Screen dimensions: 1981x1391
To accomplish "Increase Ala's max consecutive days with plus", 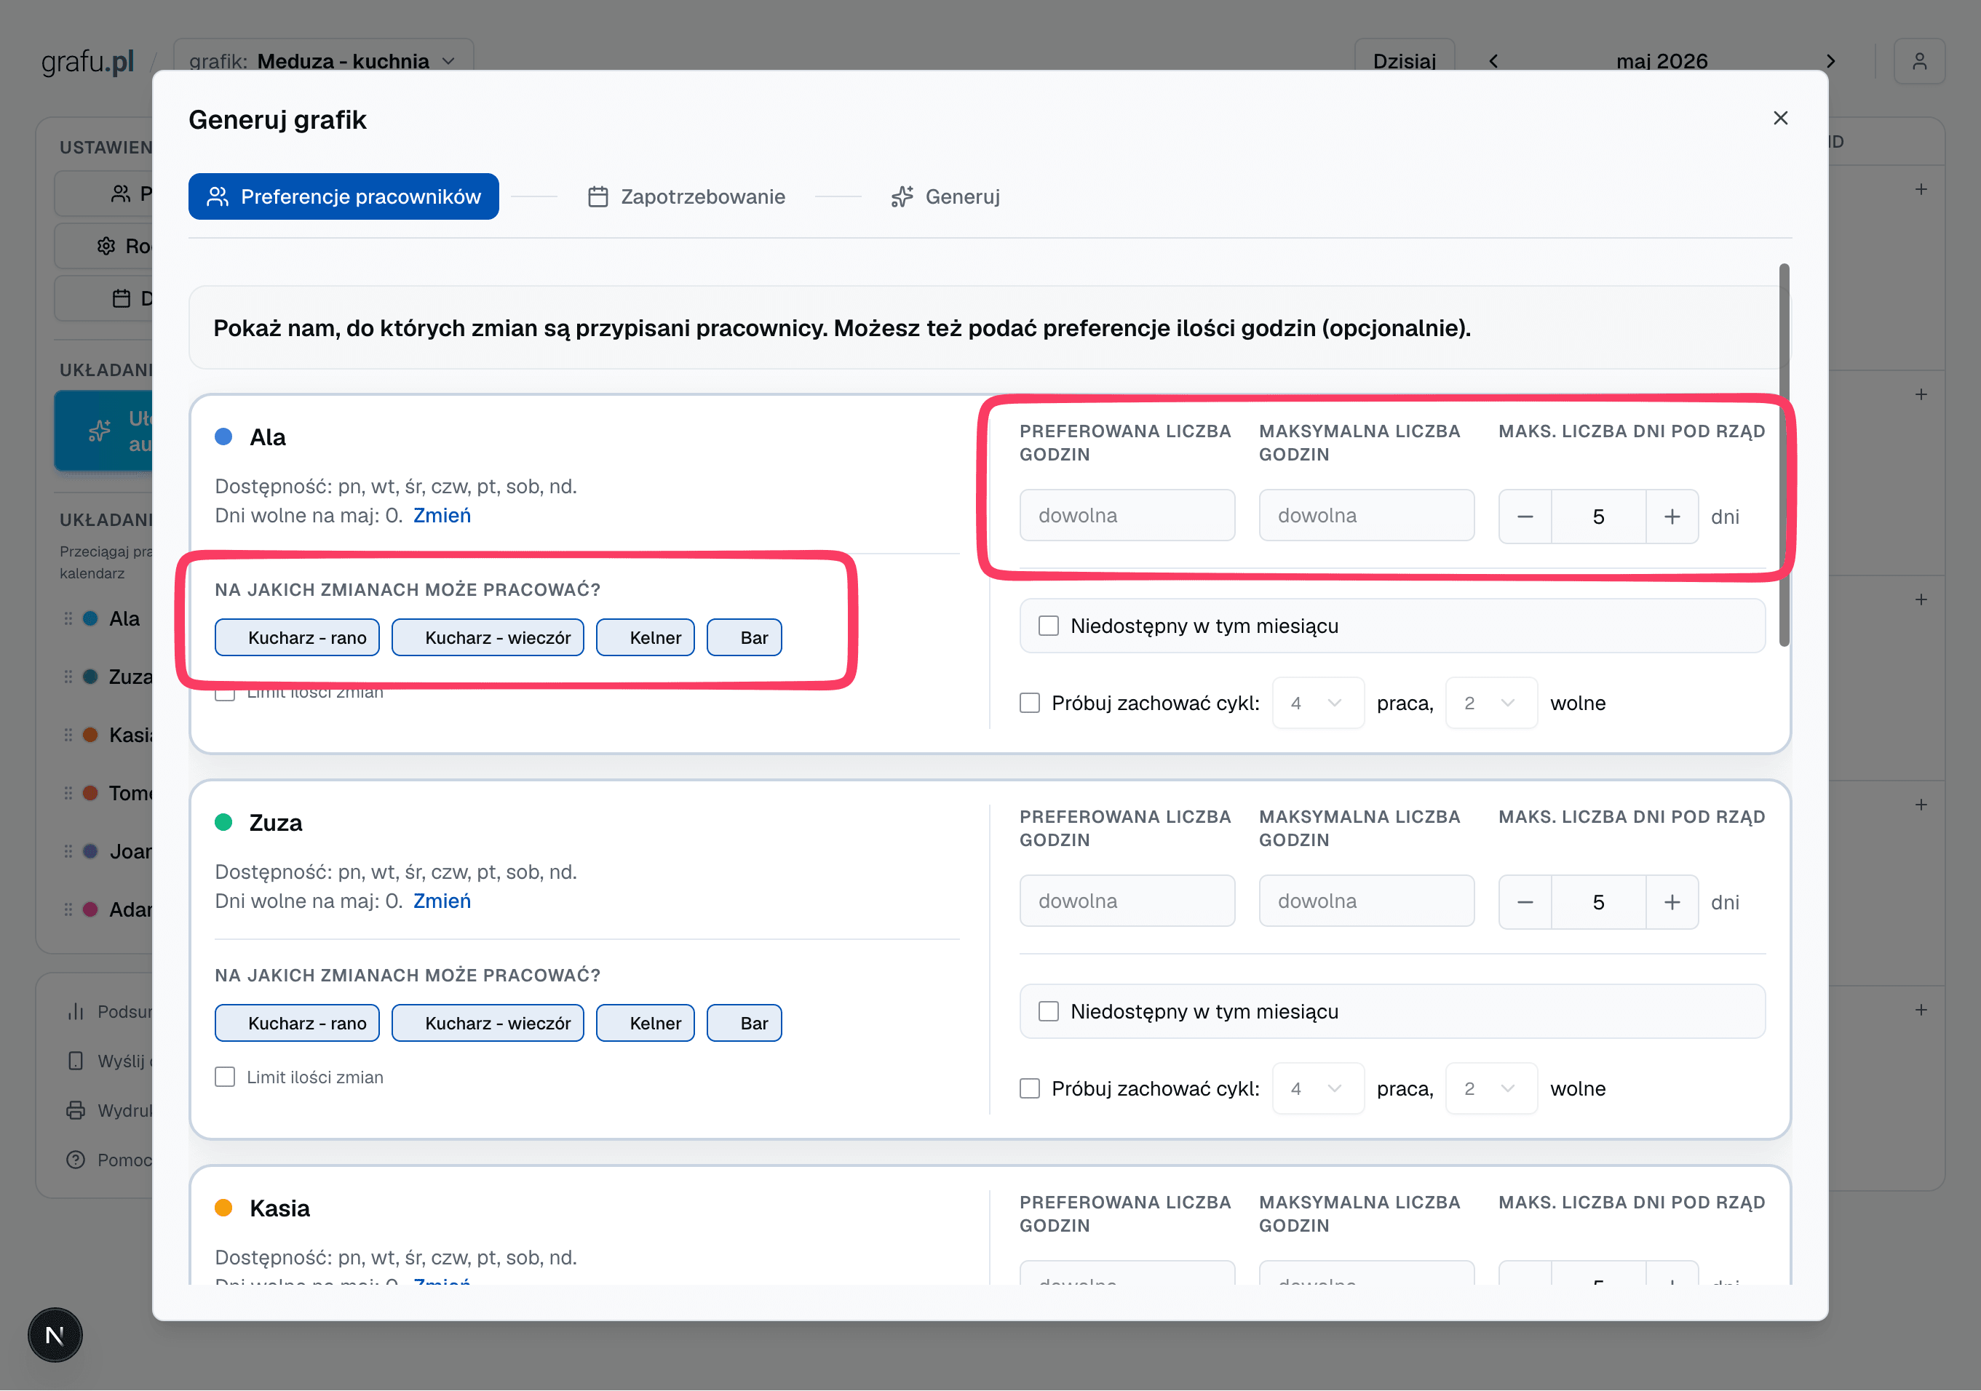I will (1671, 516).
